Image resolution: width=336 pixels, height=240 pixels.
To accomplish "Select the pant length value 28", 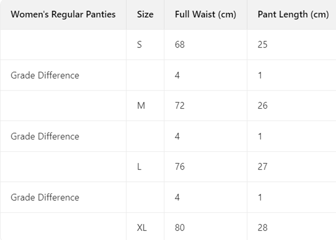I will tap(262, 228).
